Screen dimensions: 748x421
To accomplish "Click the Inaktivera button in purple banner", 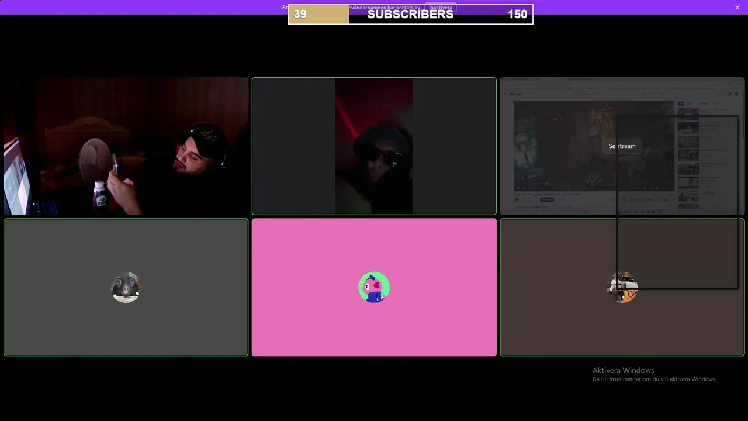I will [441, 8].
